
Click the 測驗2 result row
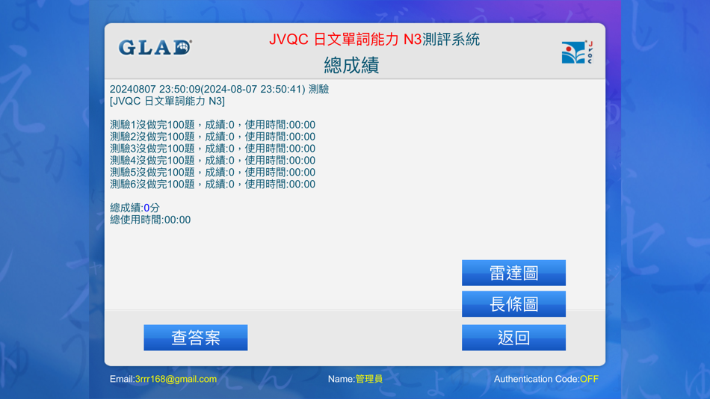212,137
